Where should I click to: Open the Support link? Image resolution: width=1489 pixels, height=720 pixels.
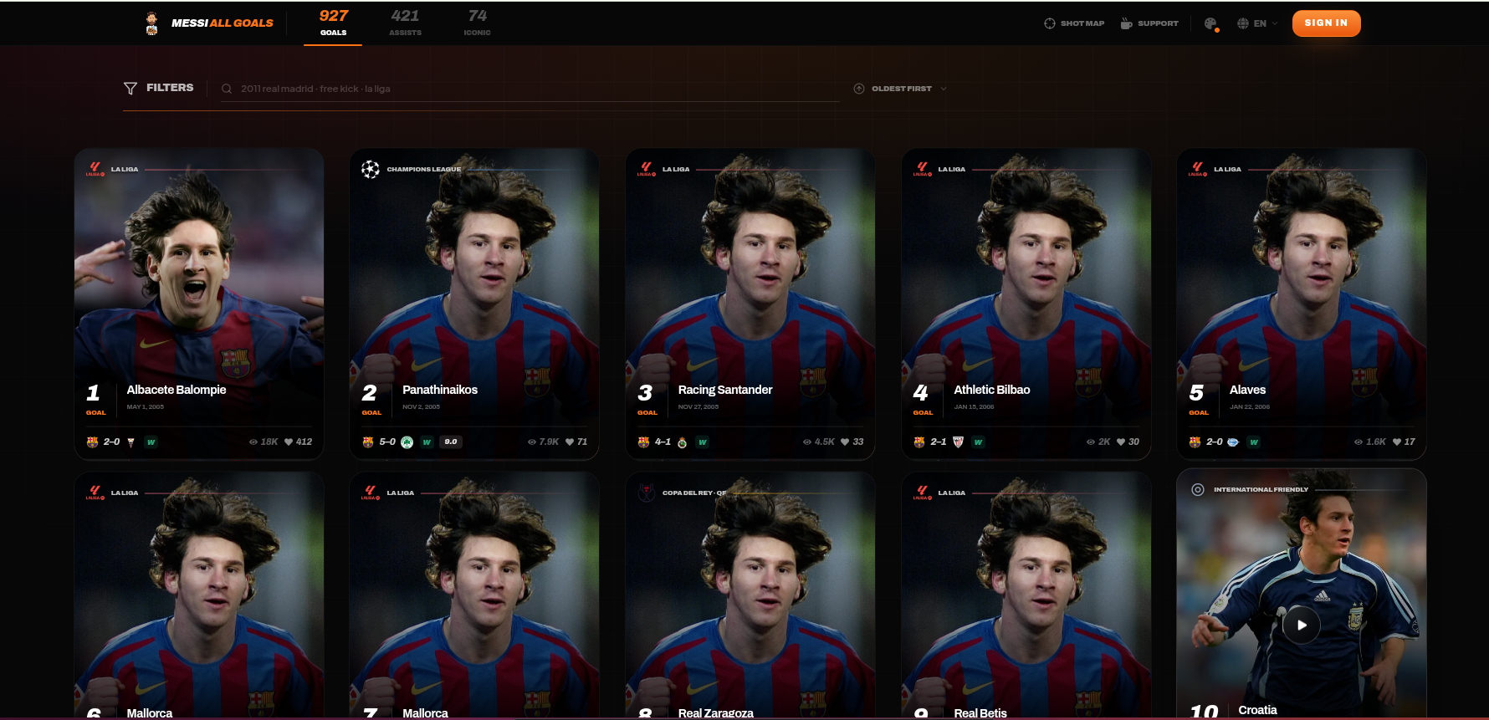(x=1149, y=23)
